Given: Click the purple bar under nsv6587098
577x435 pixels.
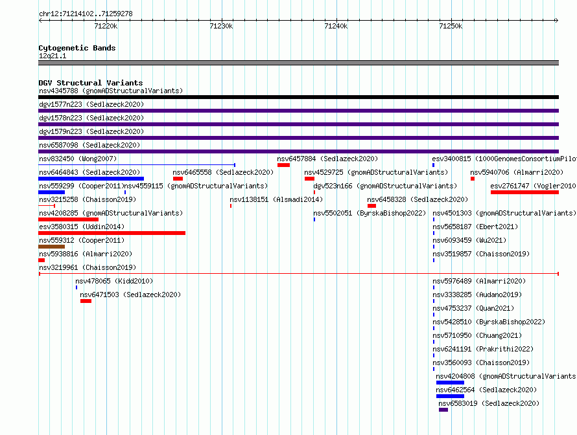Looking at the screenshot, I should 298,151.
